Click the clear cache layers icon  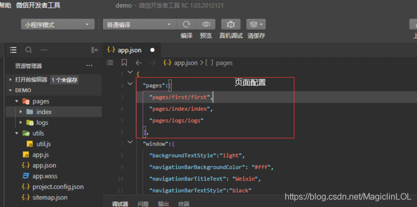pos(256,24)
